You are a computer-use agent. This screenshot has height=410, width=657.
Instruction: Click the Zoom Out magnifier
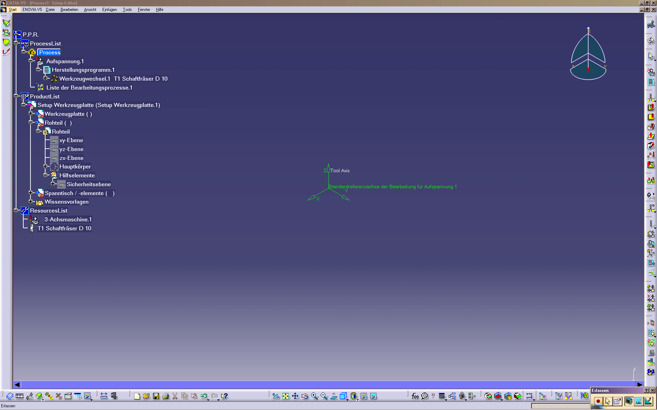tap(324, 396)
